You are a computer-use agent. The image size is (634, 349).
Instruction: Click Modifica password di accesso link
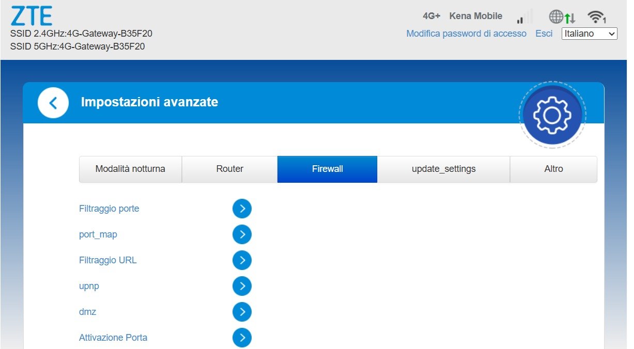coord(466,34)
